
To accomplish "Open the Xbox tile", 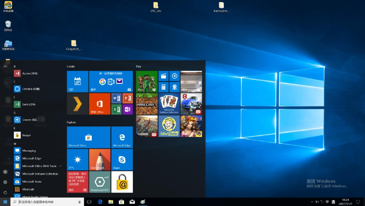I will pos(147,81).
